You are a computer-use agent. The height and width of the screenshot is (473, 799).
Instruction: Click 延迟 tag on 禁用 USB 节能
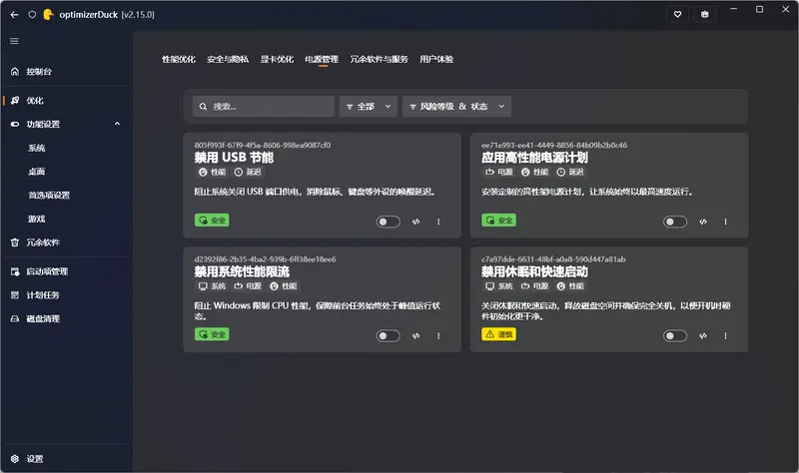248,172
